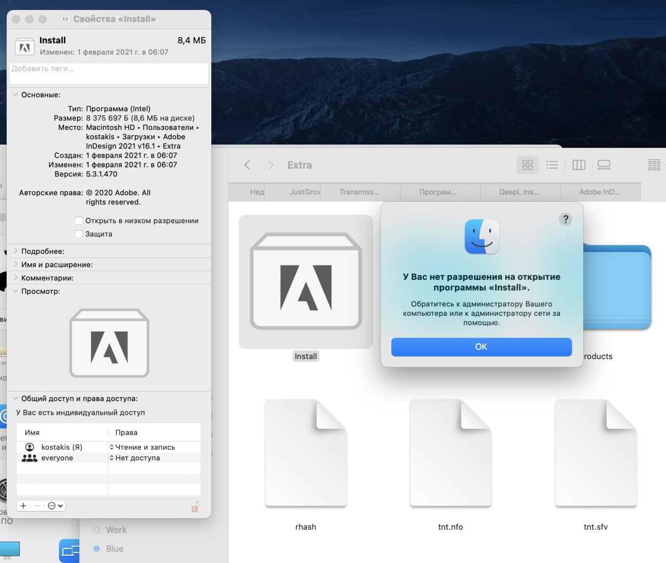Change kostakis permission Чтение и запись

142,447
